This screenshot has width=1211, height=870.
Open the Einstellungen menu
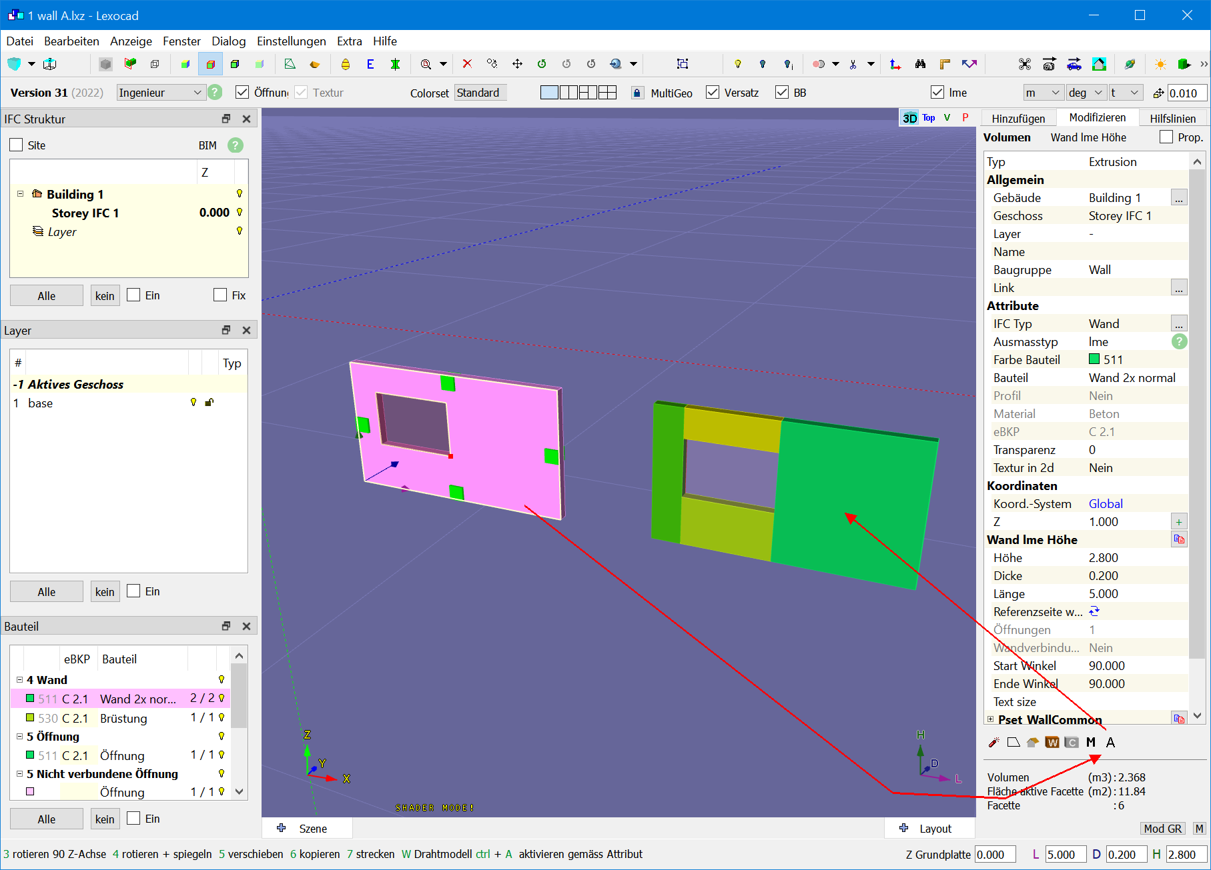coord(291,41)
